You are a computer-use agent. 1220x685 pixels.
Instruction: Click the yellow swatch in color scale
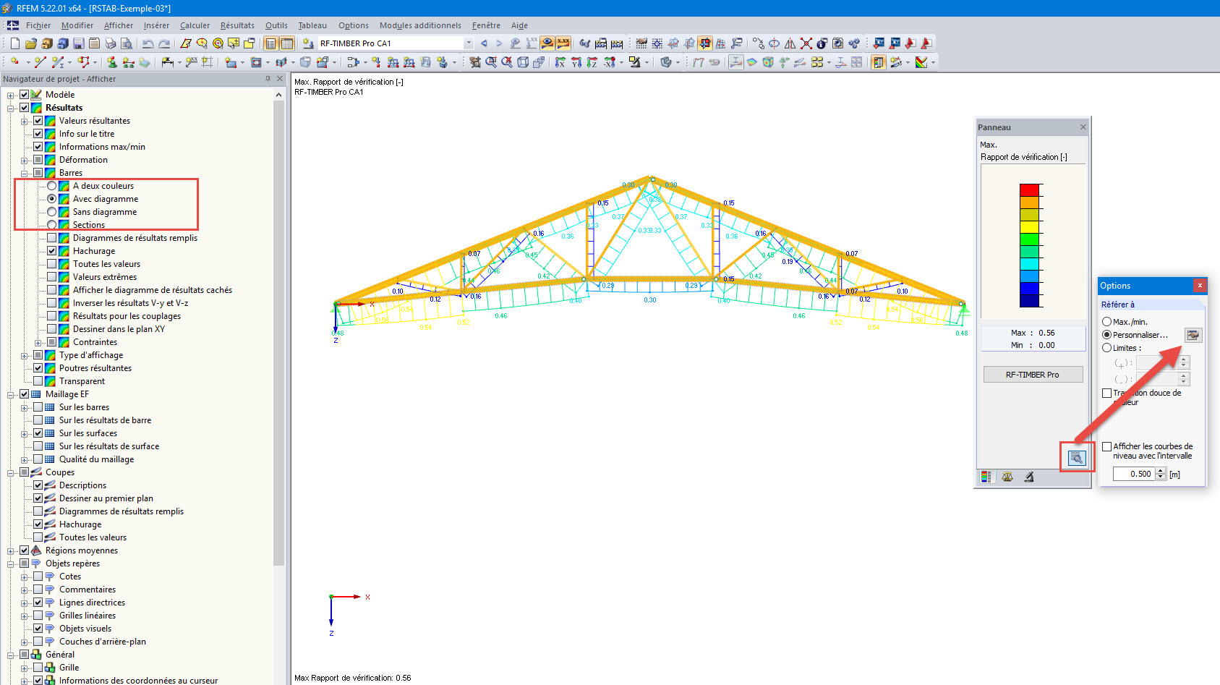click(1029, 226)
